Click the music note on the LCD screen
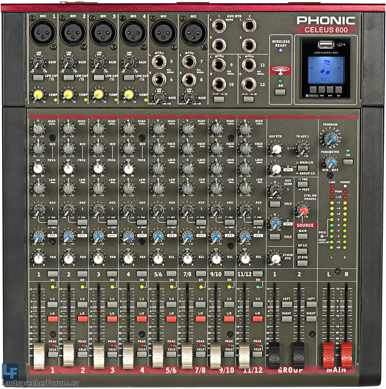 point(326,67)
